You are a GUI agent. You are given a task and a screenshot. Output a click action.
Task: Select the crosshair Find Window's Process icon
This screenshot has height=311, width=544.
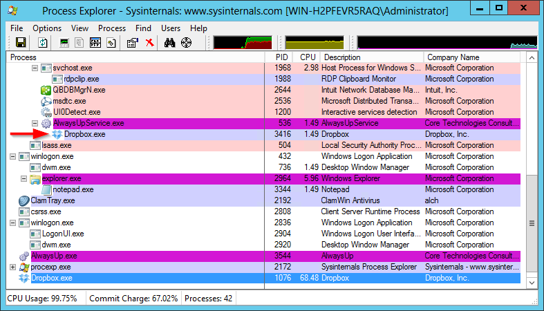click(187, 43)
